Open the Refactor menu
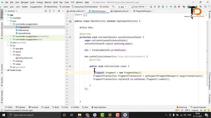 [x=48, y=2]
